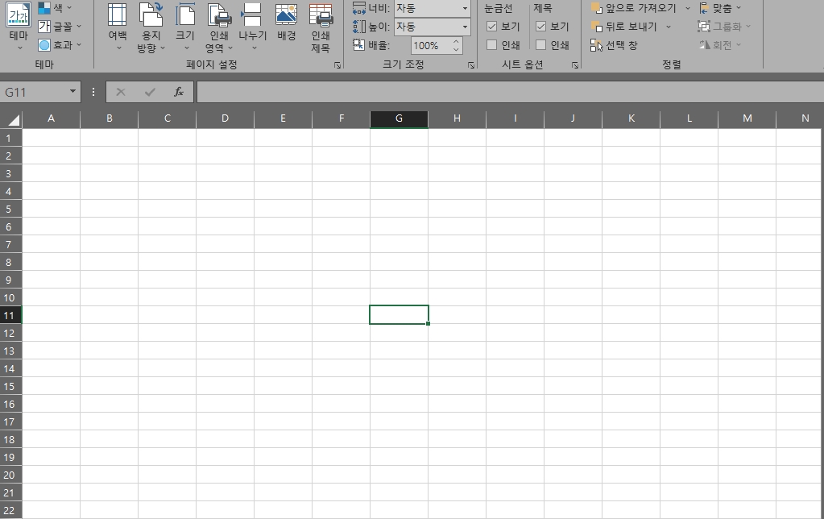Click the 뒤로 보내기 send backward button
The width and height of the screenshot is (824, 519).
pos(625,27)
